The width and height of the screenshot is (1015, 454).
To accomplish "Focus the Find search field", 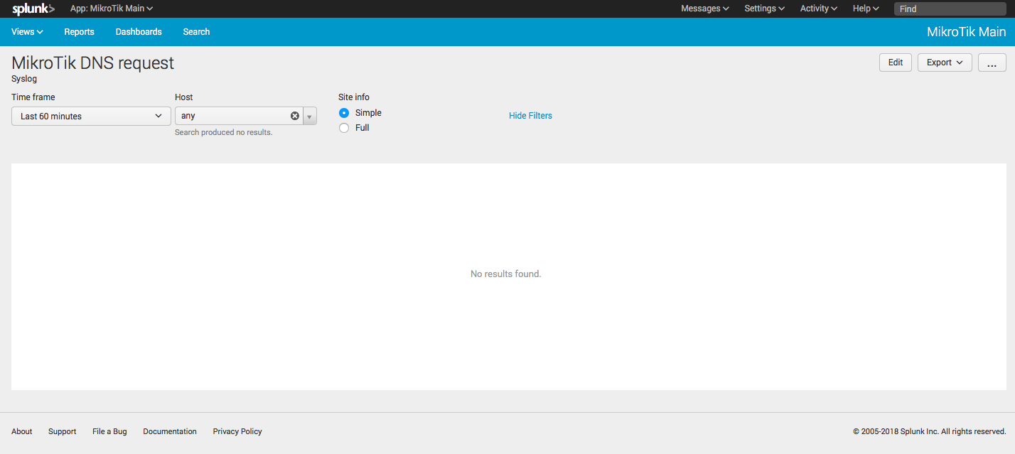I will point(950,9).
